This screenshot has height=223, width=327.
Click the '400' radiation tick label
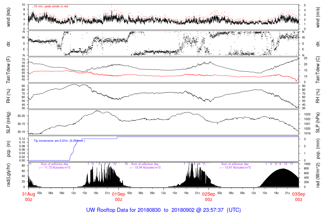[306, 178]
